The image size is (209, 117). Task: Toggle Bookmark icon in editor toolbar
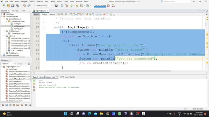pyautogui.click(x=93, y=14)
